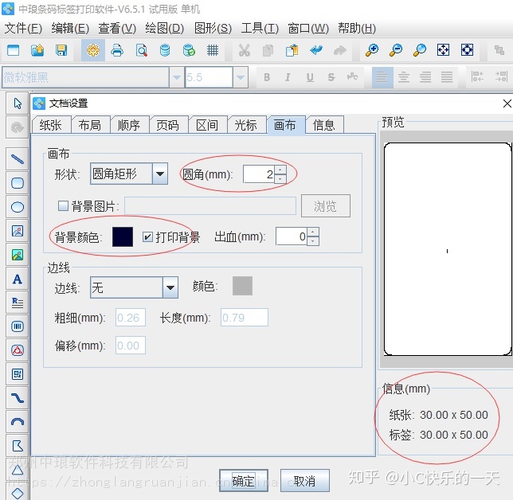This screenshot has height=500, width=513.
Task: Click the Cut scissors icon
Action: pos(244,50)
